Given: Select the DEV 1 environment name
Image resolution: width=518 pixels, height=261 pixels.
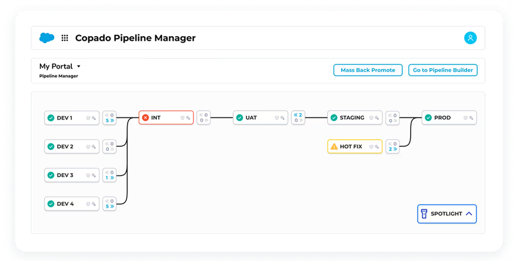Looking at the screenshot, I should click(x=64, y=118).
